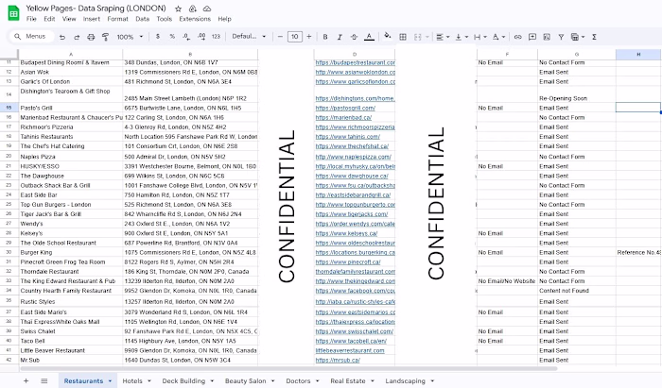The image size is (662, 388).
Task: Switch to Landscaping sheet tab
Action: [406, 380]
